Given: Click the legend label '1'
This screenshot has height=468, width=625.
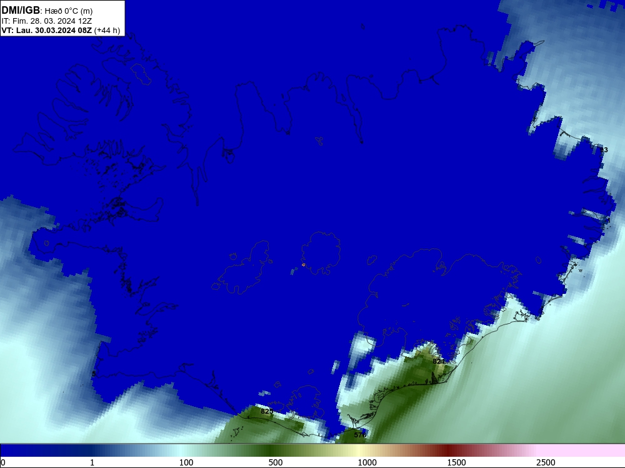Looking at the screenshot, I should tap(92, 462).
